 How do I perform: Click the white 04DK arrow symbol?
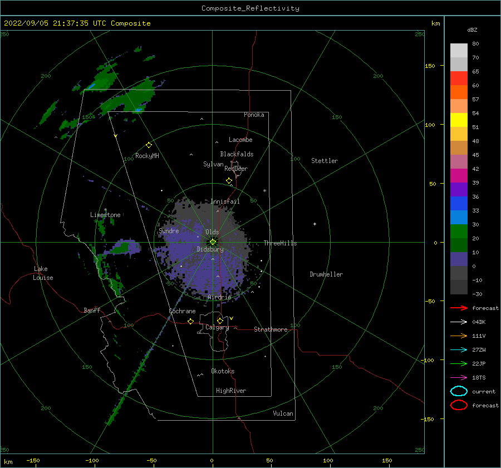[x=459, y=322]
